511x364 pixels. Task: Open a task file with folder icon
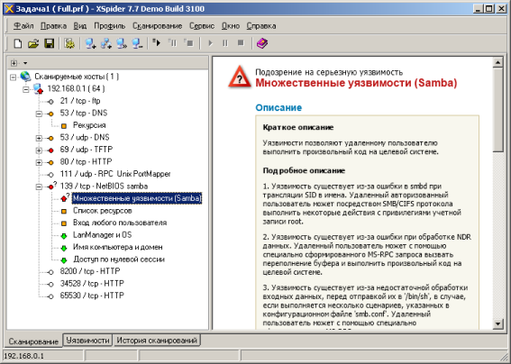33,43
